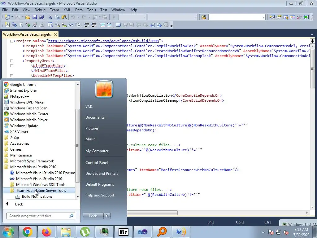Open the File menu
Image resolution: width=317 pixels, height=238 pixels.
(5, 10)
